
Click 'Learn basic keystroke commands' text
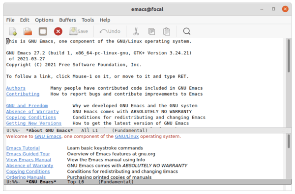105,148
